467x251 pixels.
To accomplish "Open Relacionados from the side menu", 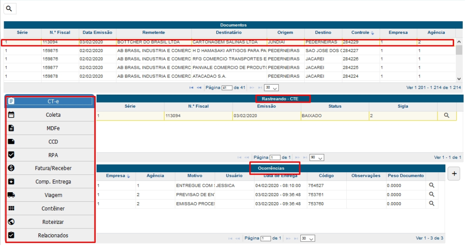I will pyautogui.click(x=53, y=236).
